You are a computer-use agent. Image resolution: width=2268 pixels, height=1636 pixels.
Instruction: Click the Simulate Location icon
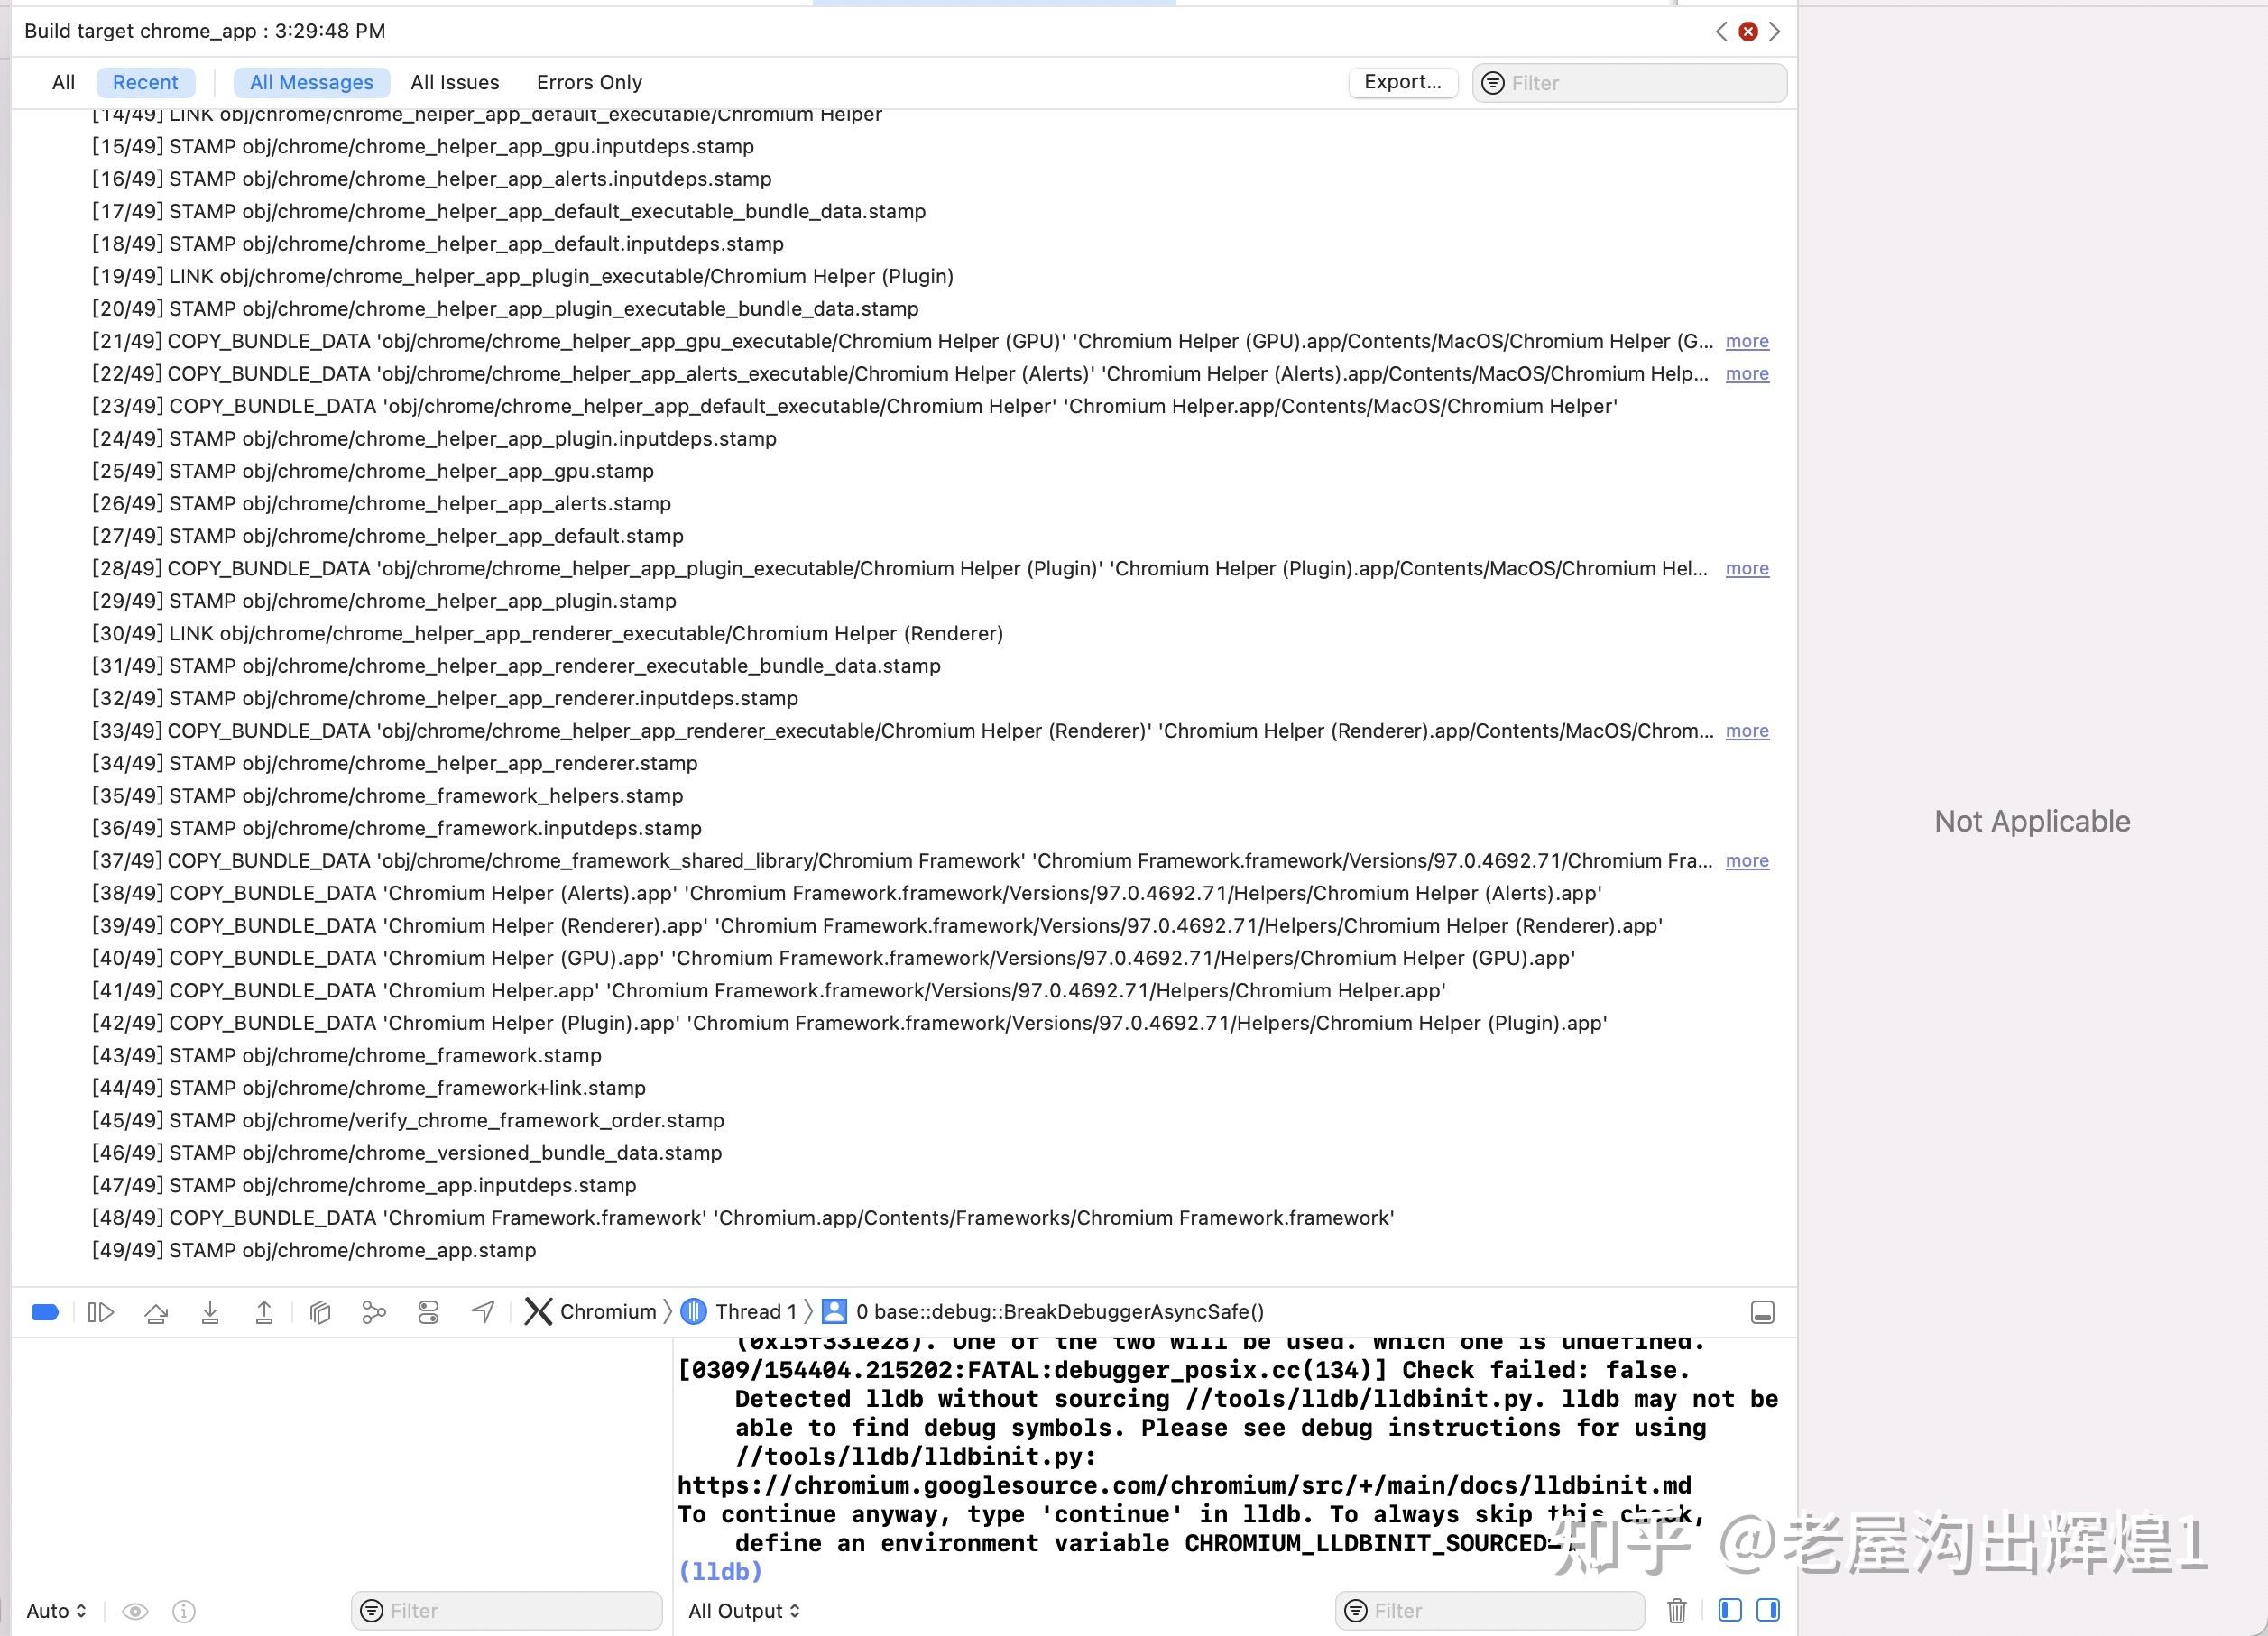pyautogui.click(x=483, y=1311)
